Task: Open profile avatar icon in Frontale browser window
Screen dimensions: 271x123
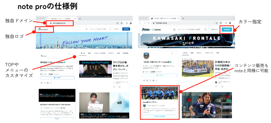Action: point(230,23)
